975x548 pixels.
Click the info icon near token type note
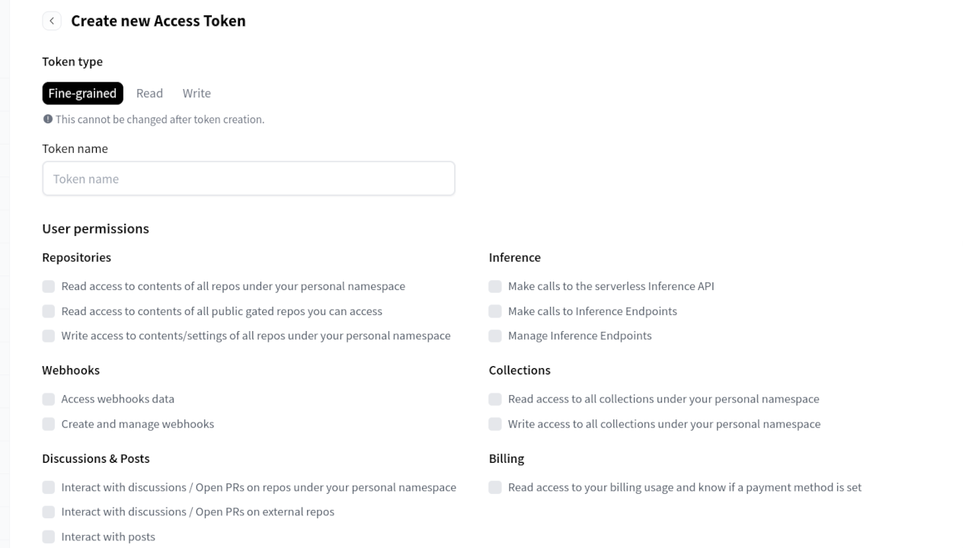pyautogui.click(x=47, y=119)
